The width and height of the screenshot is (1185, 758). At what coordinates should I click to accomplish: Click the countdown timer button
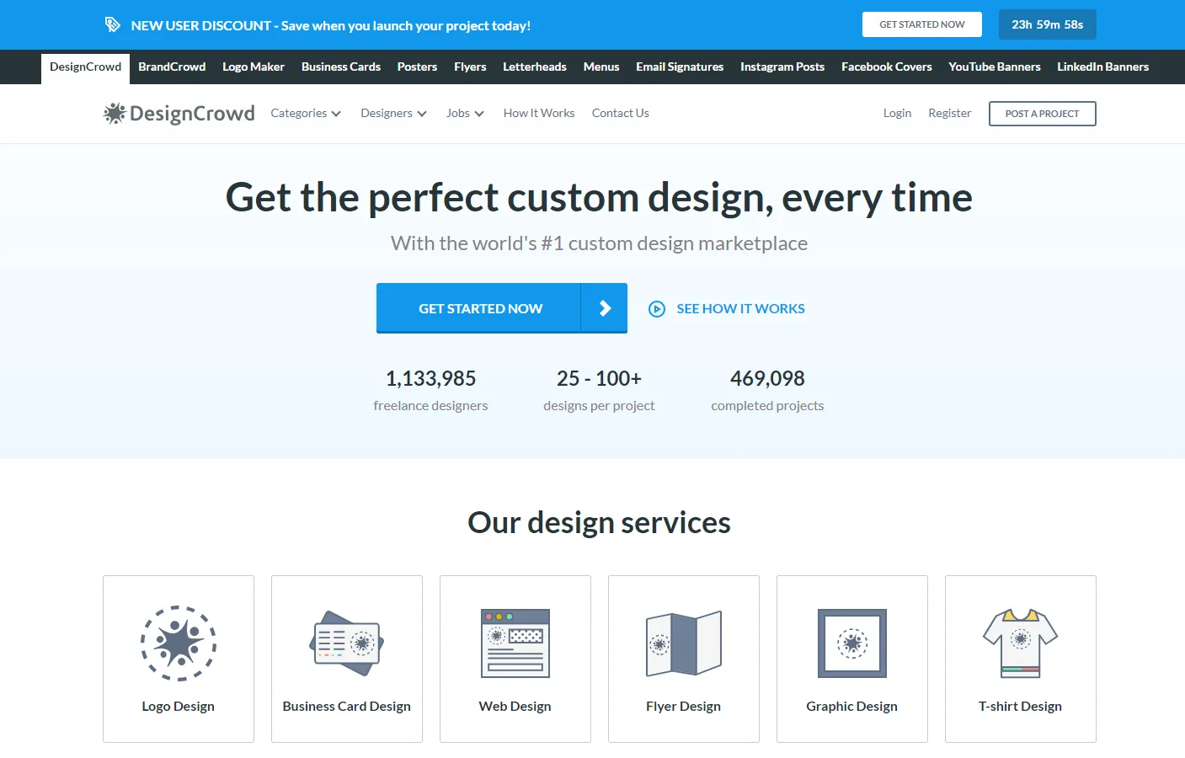point(1048,24)
